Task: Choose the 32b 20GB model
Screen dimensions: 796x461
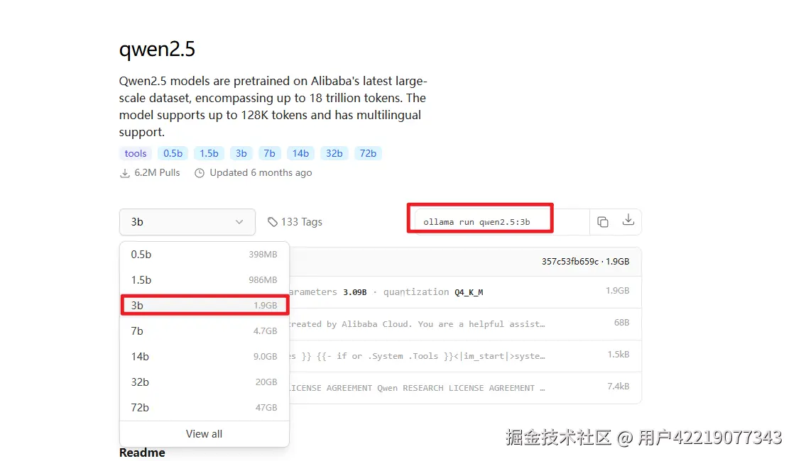Action: tap(204, 382)
